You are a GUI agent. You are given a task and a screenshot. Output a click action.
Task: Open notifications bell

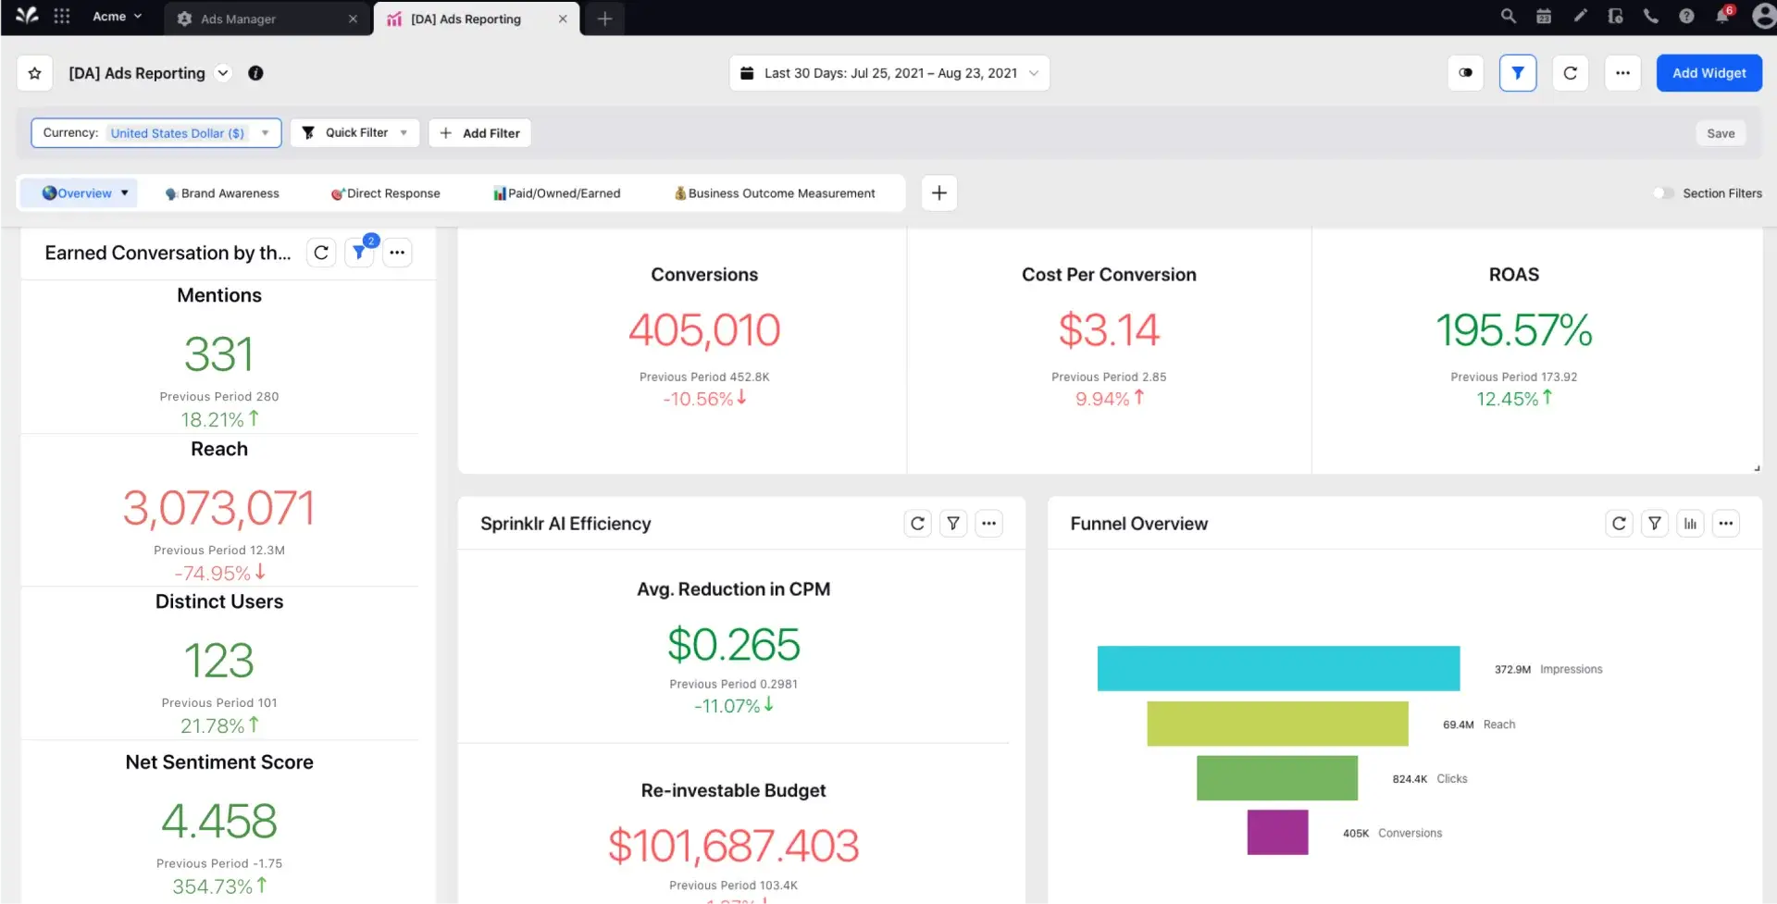tap(1722, 17)
